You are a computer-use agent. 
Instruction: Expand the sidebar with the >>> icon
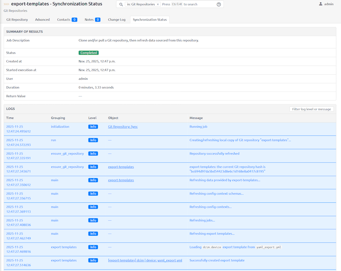[6, 4]
